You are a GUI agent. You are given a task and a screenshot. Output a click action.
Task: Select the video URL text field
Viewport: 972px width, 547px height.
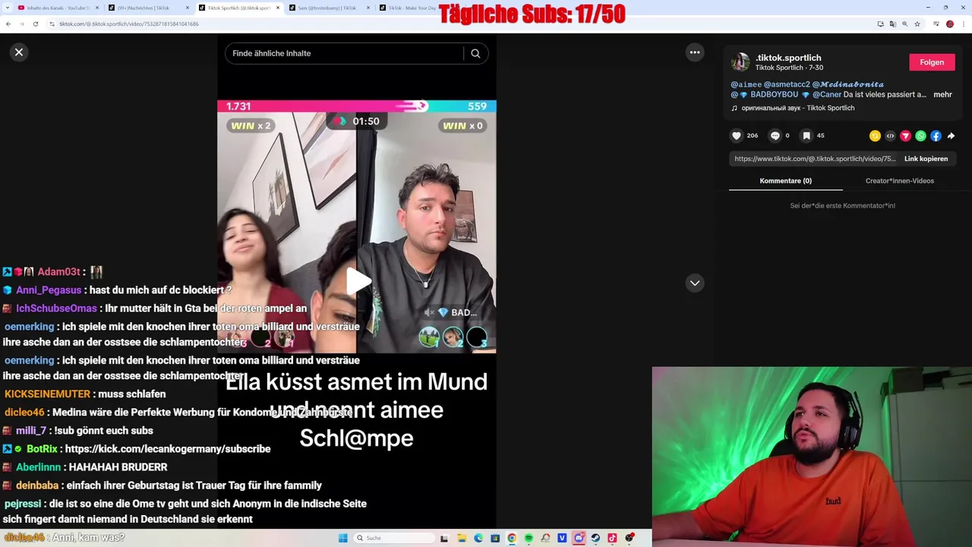pyautogui.click(x=814, y=159)
